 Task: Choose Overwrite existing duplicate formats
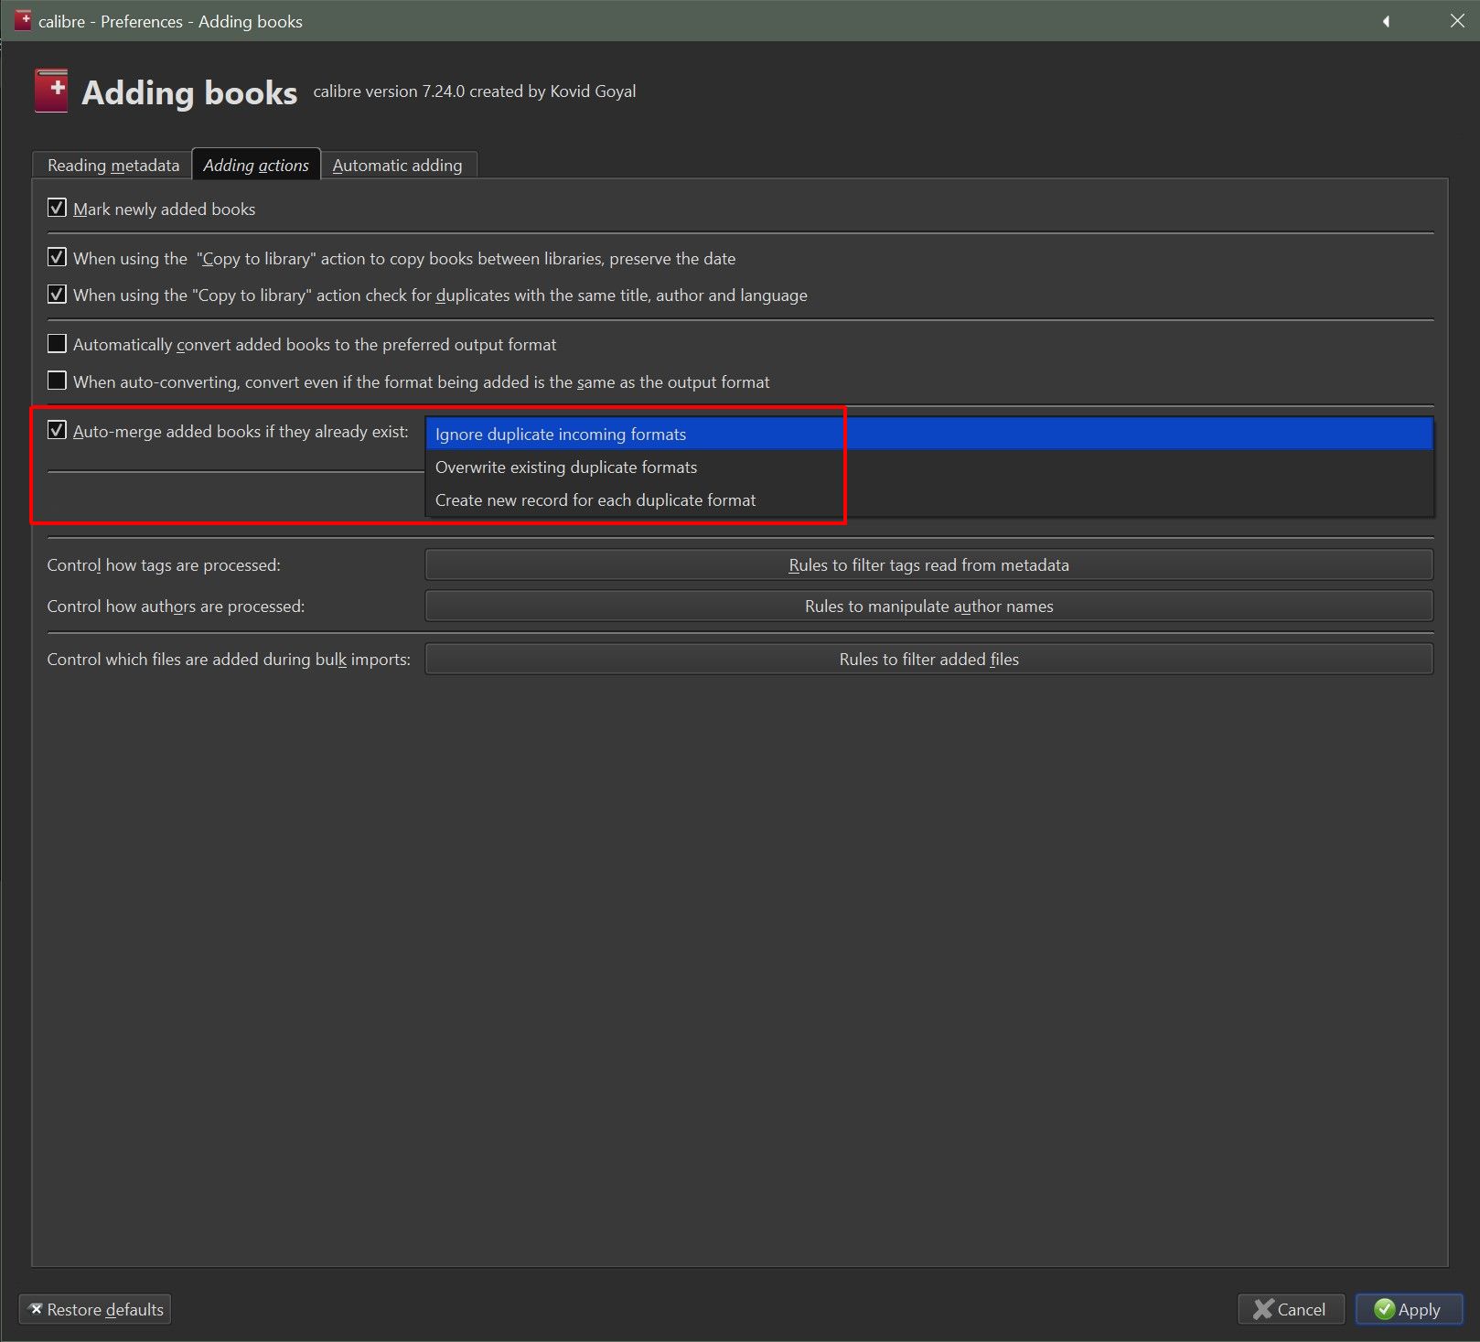(929, 467)
